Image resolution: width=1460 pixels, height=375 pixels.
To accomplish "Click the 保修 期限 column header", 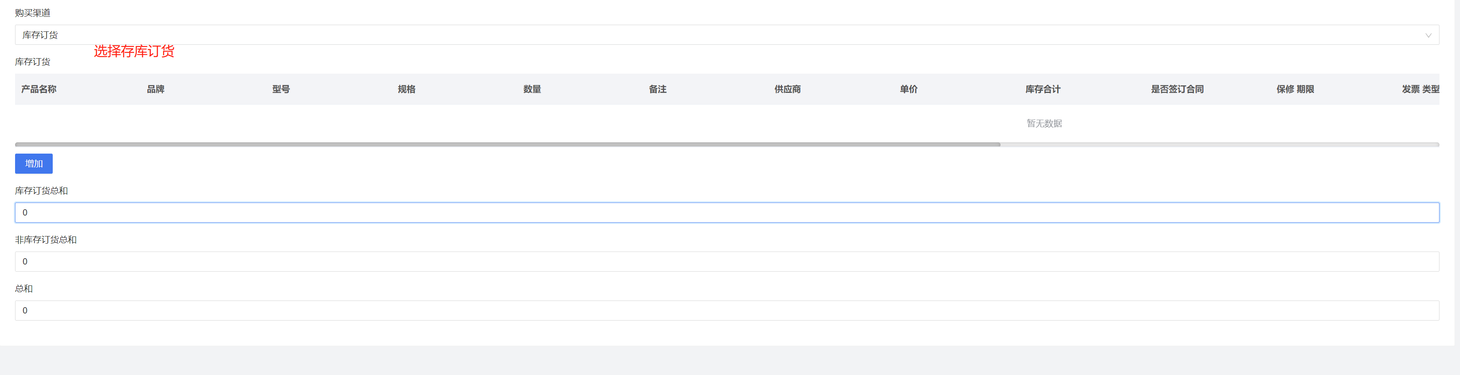I will [x=1295, y=89].
